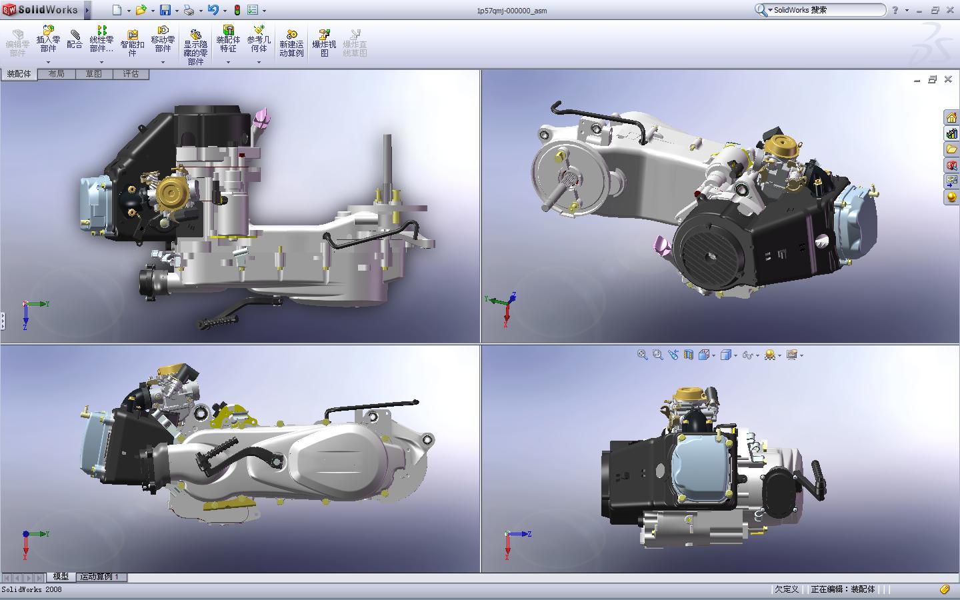Screen dimensions: 960x600
Task: Open File Explorer folder icon in task pane
Action: (x=951, y=149)
